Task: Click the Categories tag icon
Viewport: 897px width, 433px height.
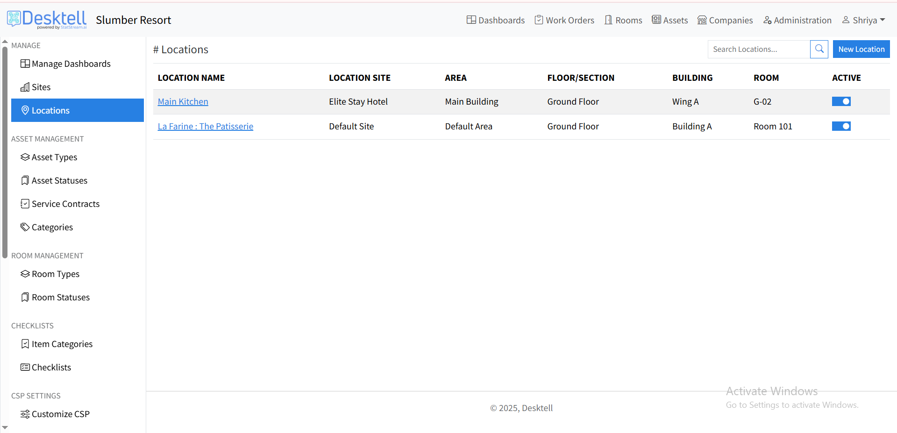Action: [x=25, y=227]
